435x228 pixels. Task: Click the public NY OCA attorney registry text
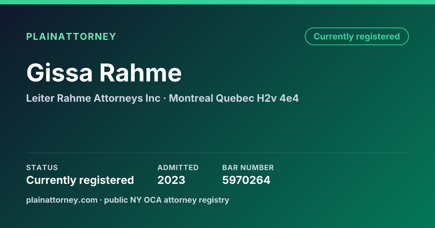pos(167,200)
